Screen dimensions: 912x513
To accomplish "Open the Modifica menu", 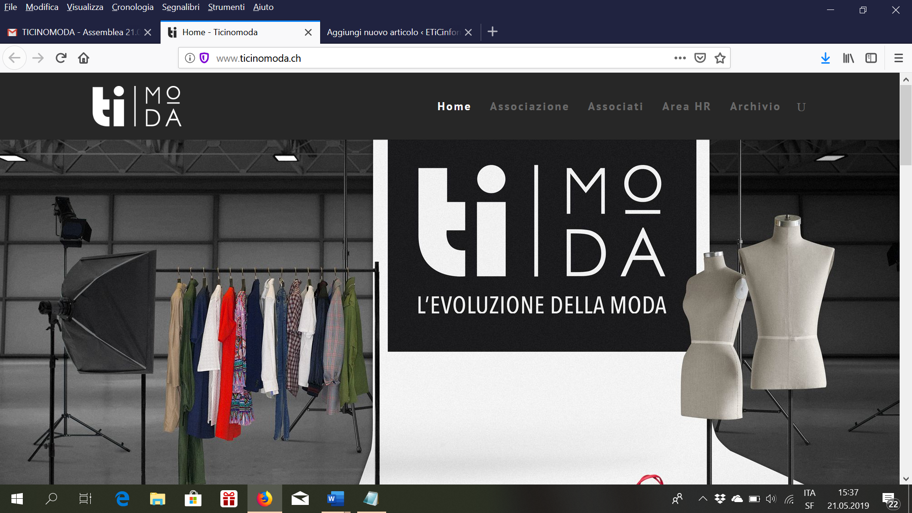I will (42, 7).
